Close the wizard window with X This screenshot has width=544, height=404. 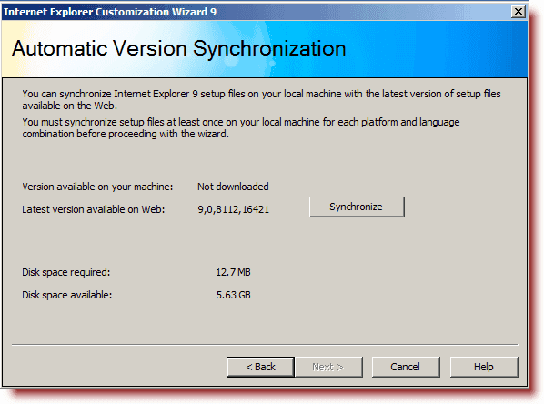519,12
